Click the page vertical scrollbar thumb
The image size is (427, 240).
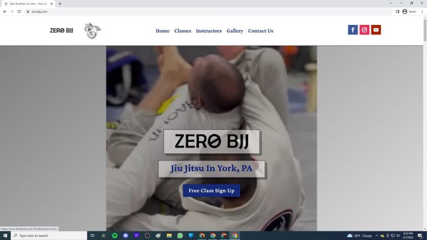tap(425, 31)
